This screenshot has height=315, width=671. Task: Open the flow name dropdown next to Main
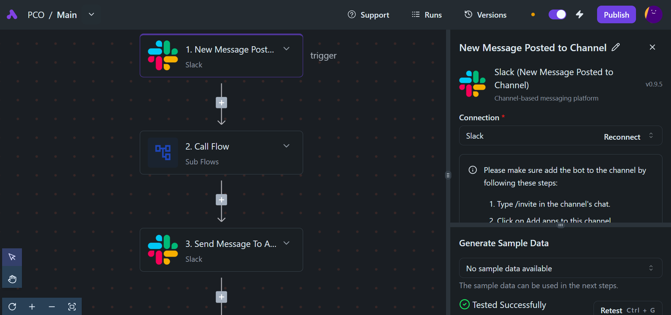[x=91, y=14]
